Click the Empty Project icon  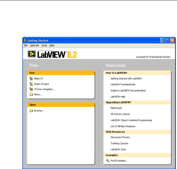tap(31, 84)
